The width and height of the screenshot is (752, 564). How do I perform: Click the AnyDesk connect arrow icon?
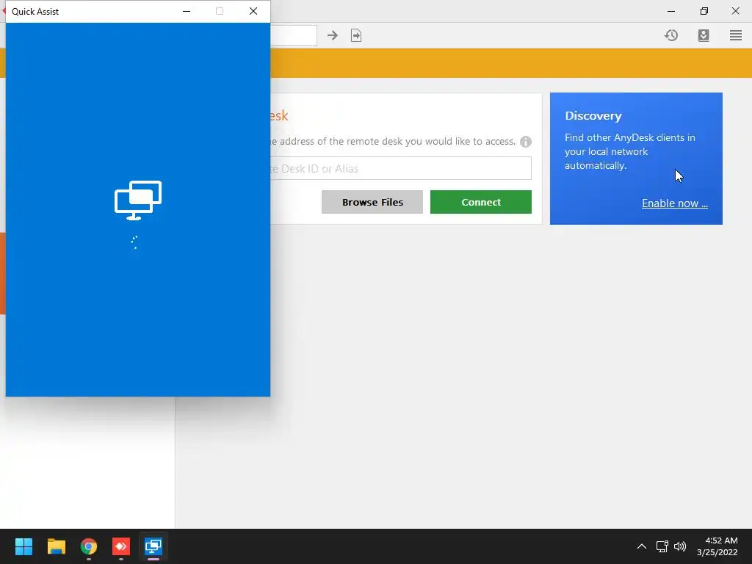click(333, 35)
